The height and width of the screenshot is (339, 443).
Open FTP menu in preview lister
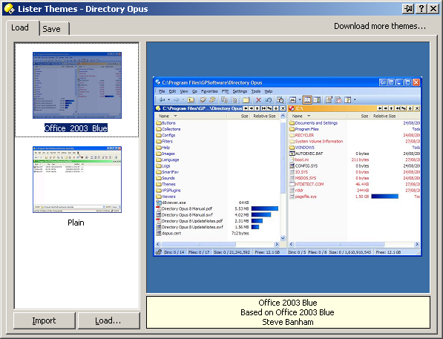(x=225, y=91)
